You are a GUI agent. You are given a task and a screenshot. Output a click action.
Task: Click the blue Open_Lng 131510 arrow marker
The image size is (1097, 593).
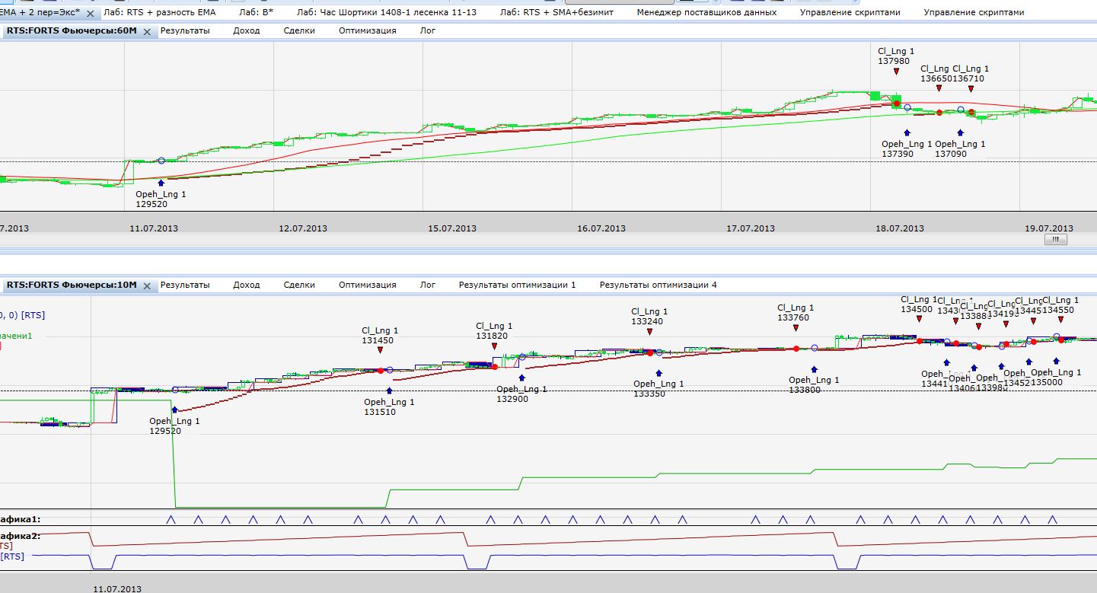point(389,391)
